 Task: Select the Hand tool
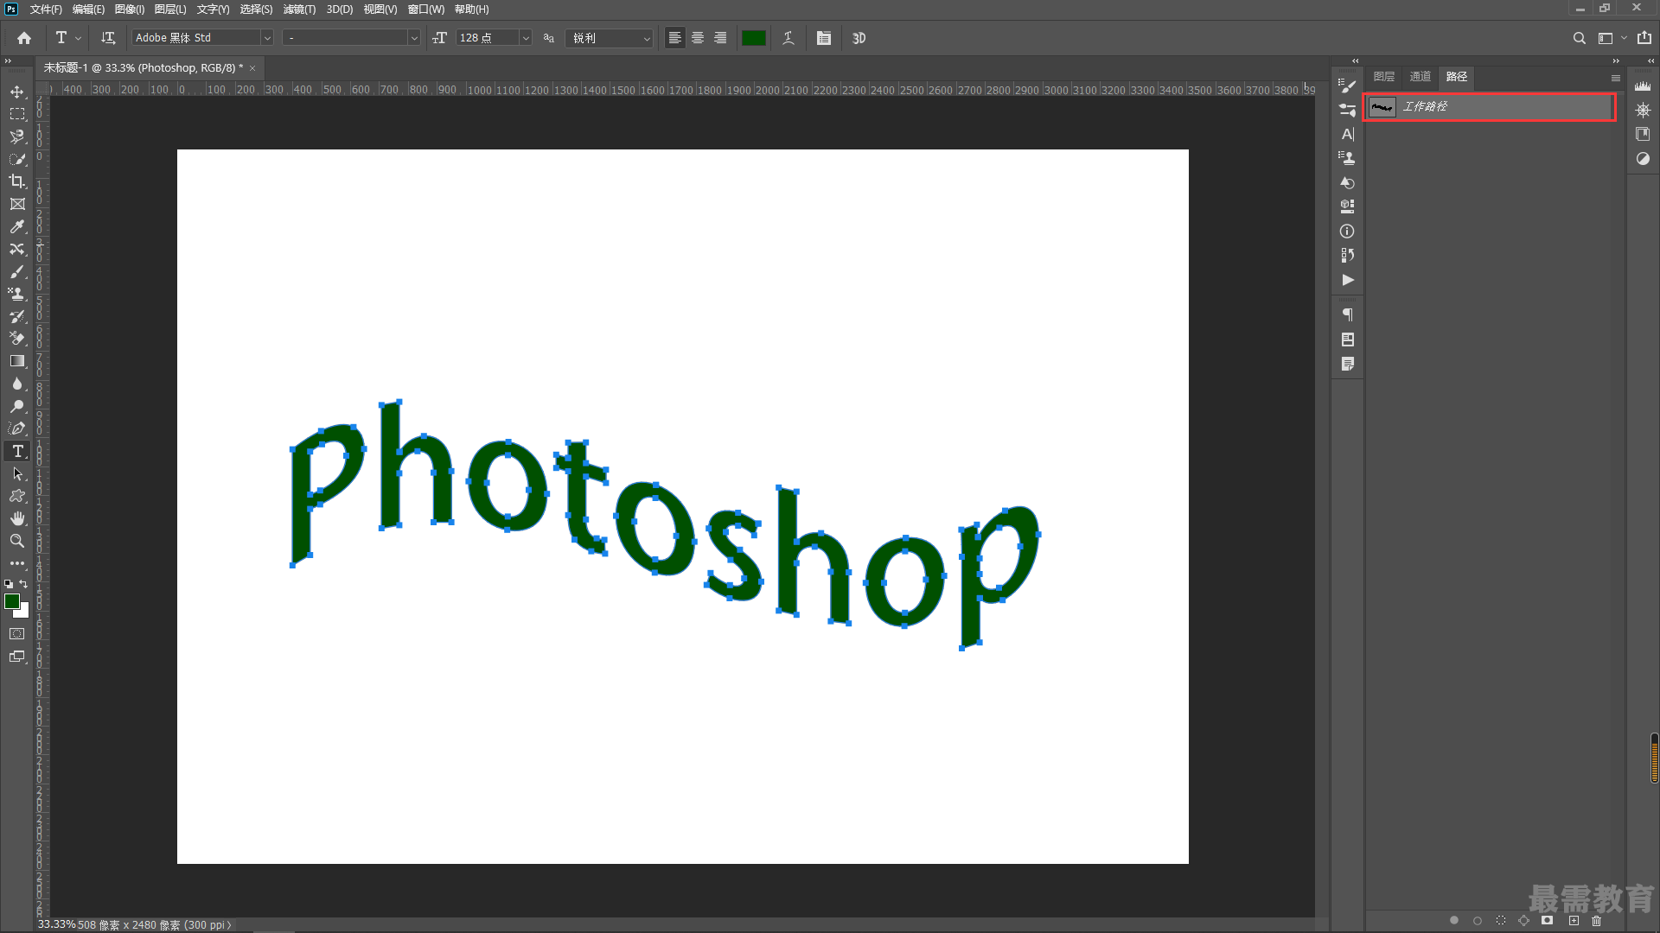(x=17, y=518)
